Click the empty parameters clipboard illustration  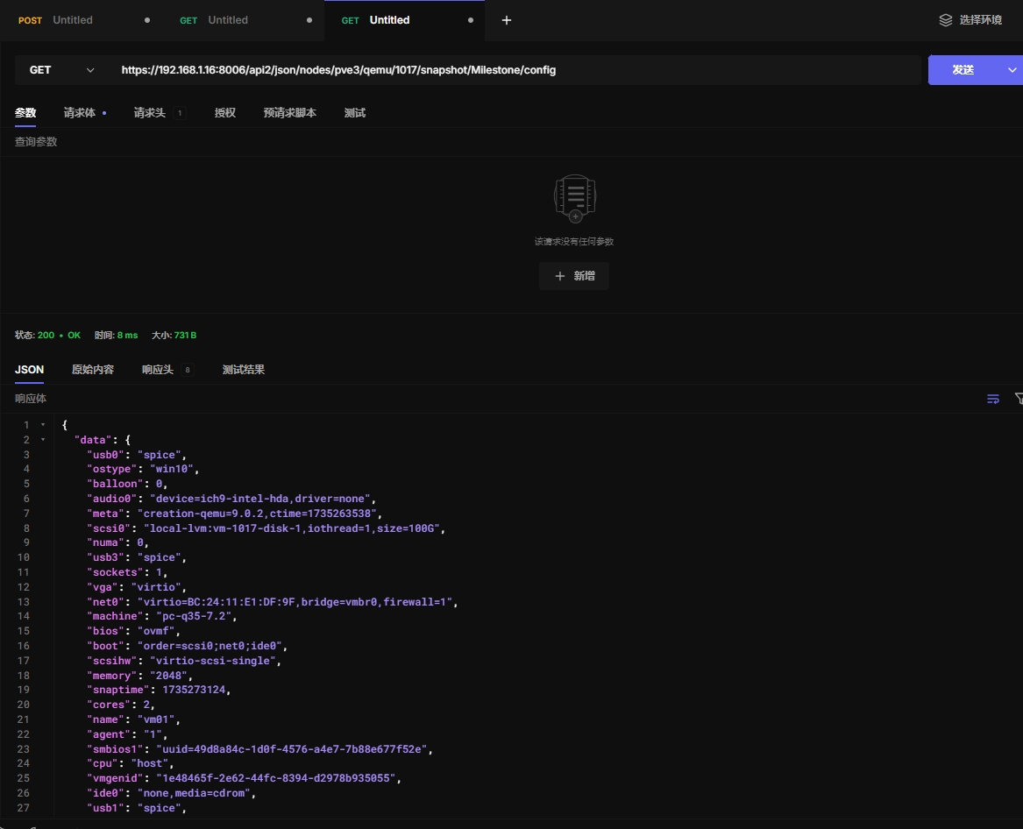[x=574, y=197]
